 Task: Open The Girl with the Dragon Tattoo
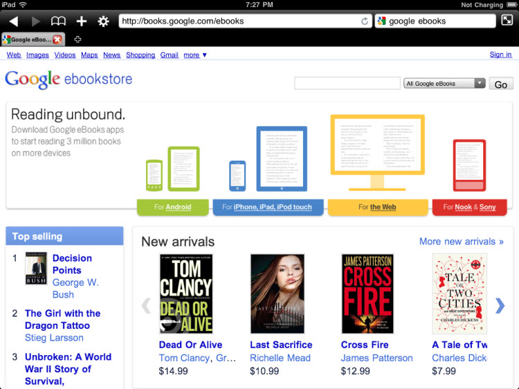[x=62, y=319]
